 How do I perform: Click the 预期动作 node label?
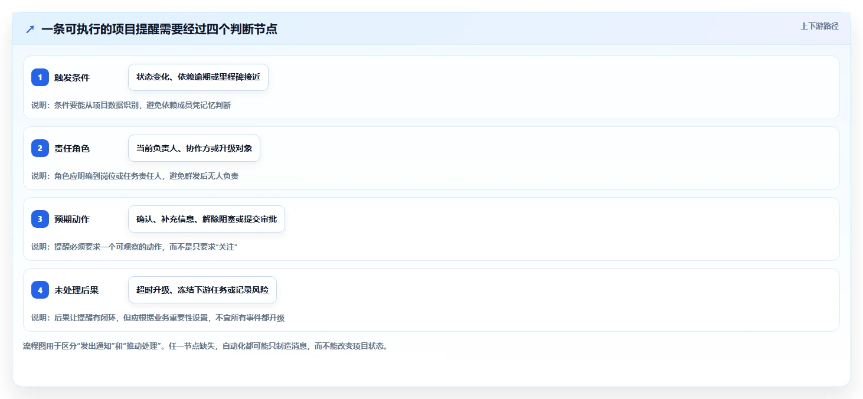[x=72, y=219]
